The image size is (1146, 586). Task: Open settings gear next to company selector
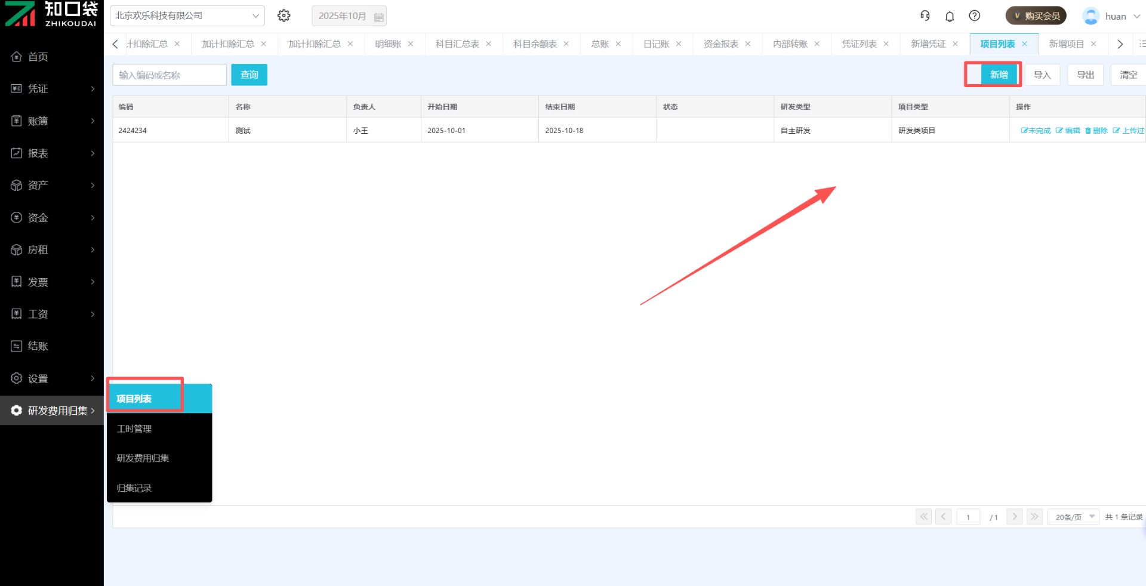pyautogui.click(x=284, y=16)
